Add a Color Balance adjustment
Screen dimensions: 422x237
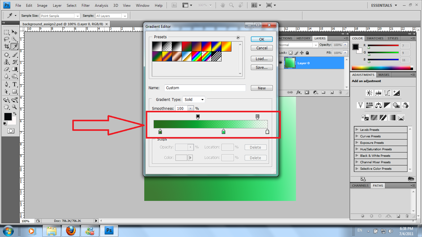[x=378, y=105]
